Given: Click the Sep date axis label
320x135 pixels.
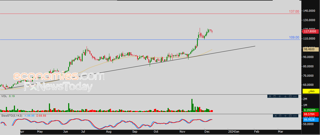Looking at the screenshot, I should 135,132.
